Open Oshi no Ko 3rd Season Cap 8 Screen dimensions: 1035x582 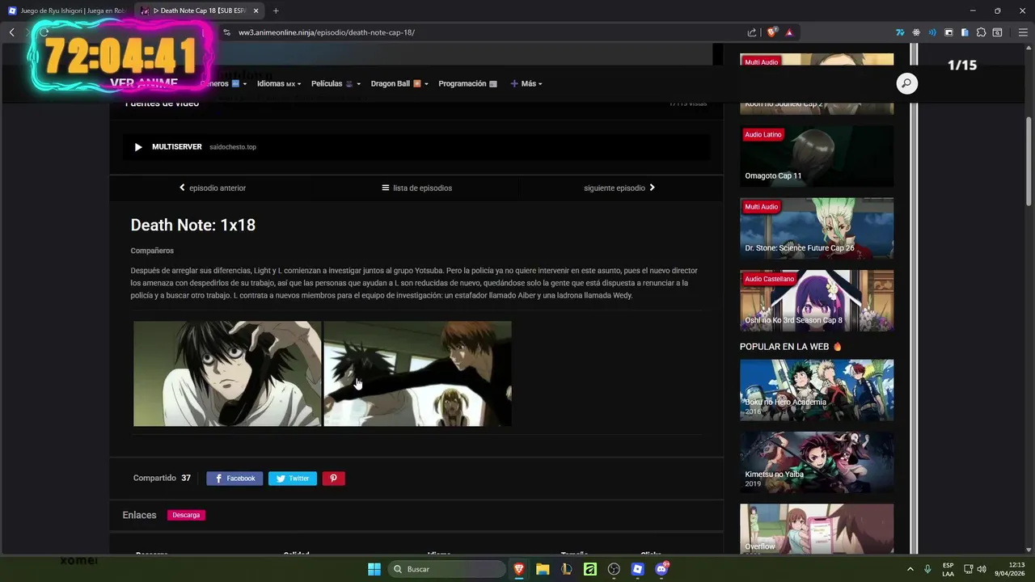tap(817, 300)
